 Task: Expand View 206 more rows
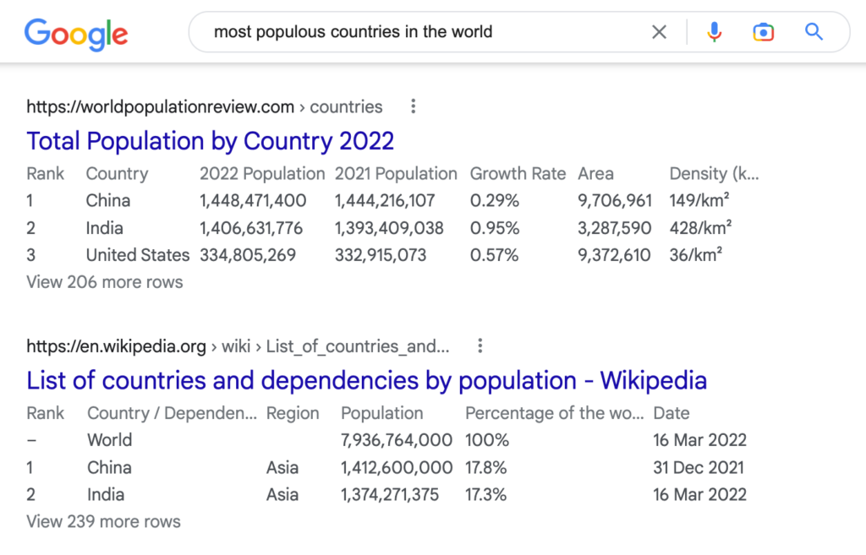coord(104,282)
